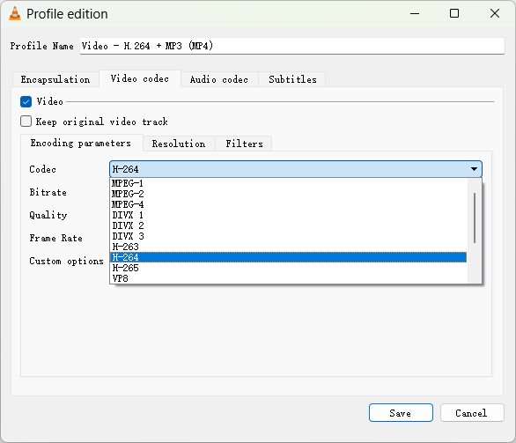Open the Resolution sub-tab
This screenshot has height=443, width=516.
tap(179, 144)
